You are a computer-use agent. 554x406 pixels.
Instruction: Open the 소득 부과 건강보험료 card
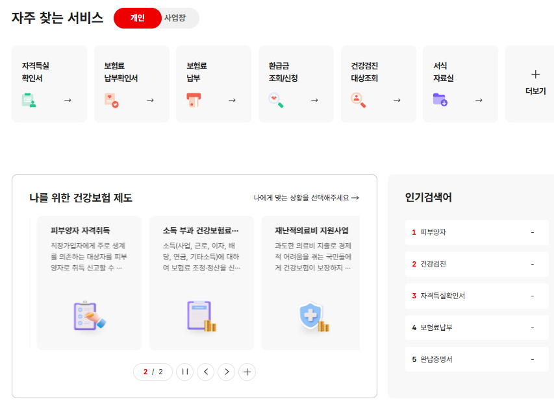point(201,283)
